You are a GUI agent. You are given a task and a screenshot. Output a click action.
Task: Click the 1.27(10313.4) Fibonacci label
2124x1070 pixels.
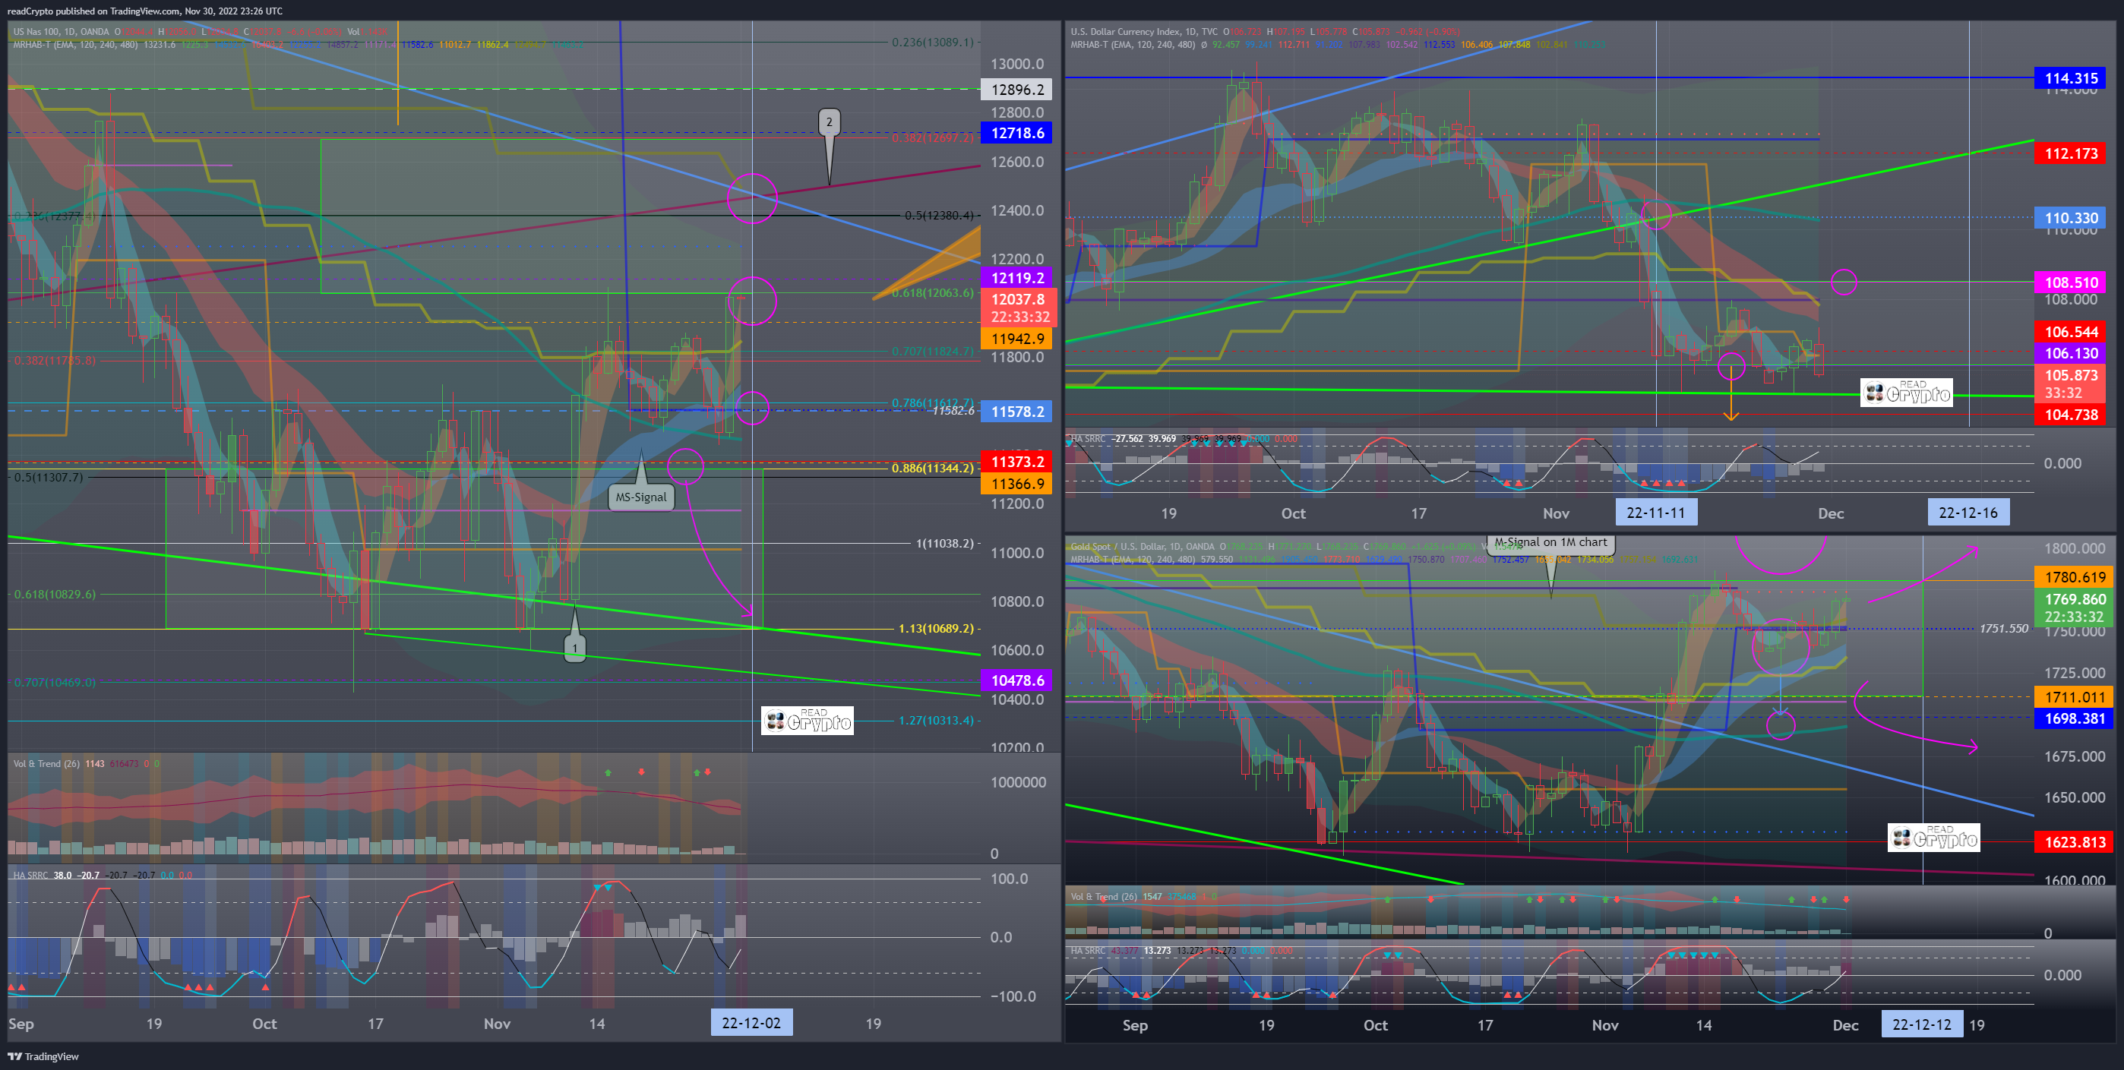[935, 721]
